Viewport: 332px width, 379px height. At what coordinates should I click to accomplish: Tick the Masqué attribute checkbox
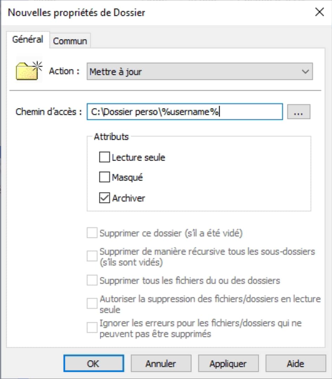tap(105, 178)
